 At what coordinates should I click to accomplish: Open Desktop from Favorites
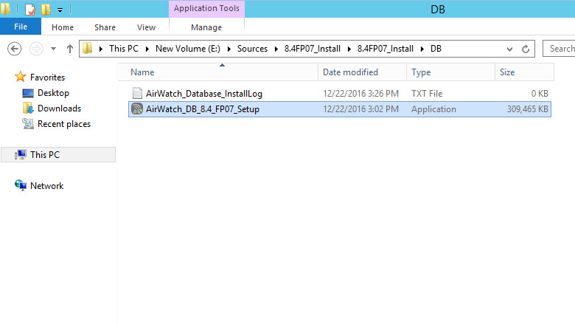click(x=53, y=93)
